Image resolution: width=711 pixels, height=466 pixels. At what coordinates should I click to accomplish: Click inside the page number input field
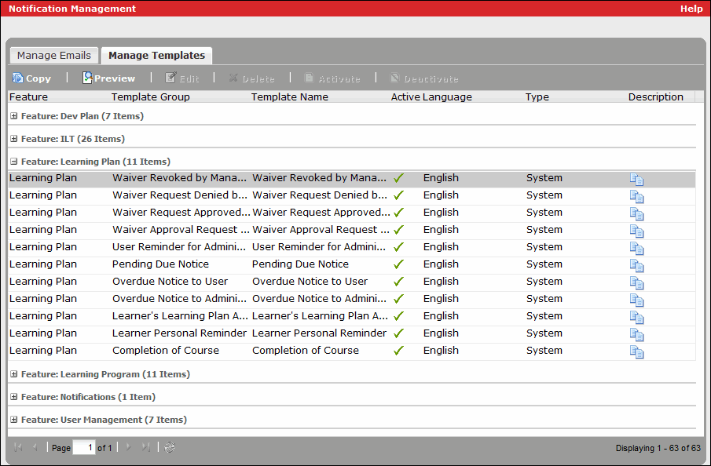(83, 447)
